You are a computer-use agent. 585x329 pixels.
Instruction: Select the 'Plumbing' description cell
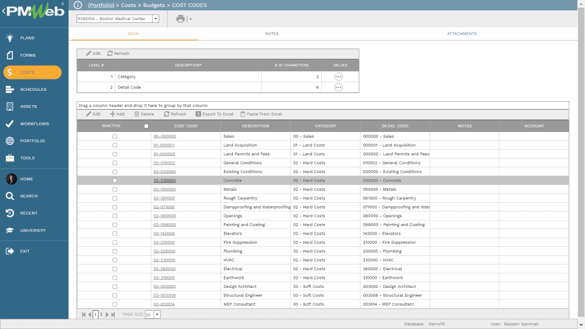tap(255, 251)
